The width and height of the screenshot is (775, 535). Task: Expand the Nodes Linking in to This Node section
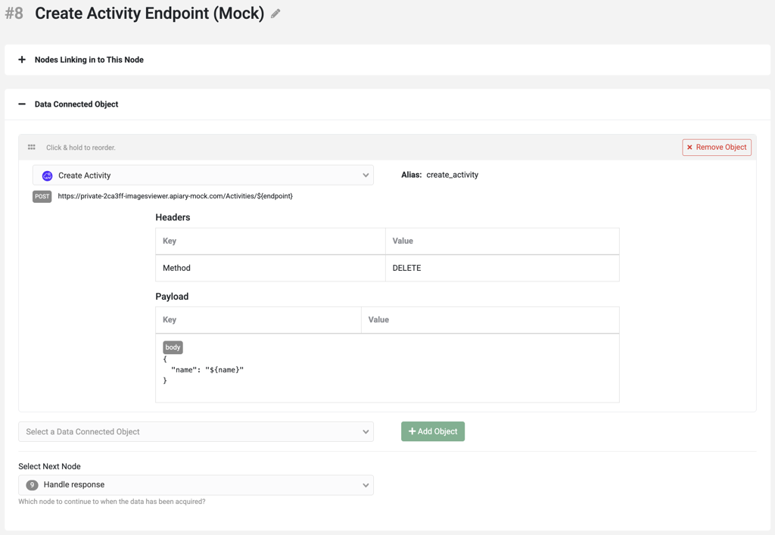pos(22,60)
